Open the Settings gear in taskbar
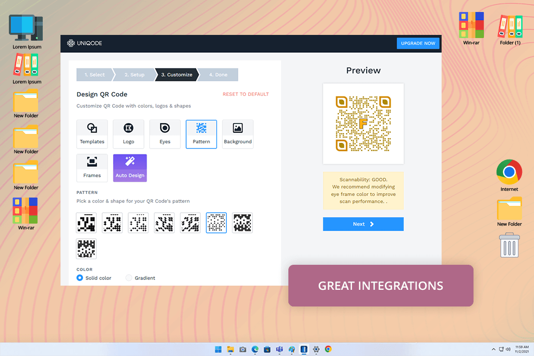The height and width of the screenshot is (356, 534). coord(316,349)
